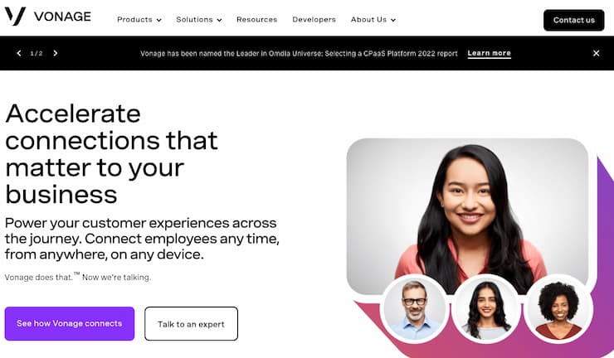Click the Contact us button
The image size is (614, 358).
pos(573,20)
